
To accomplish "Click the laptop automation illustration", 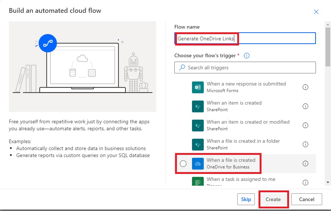I will point(82,66).
